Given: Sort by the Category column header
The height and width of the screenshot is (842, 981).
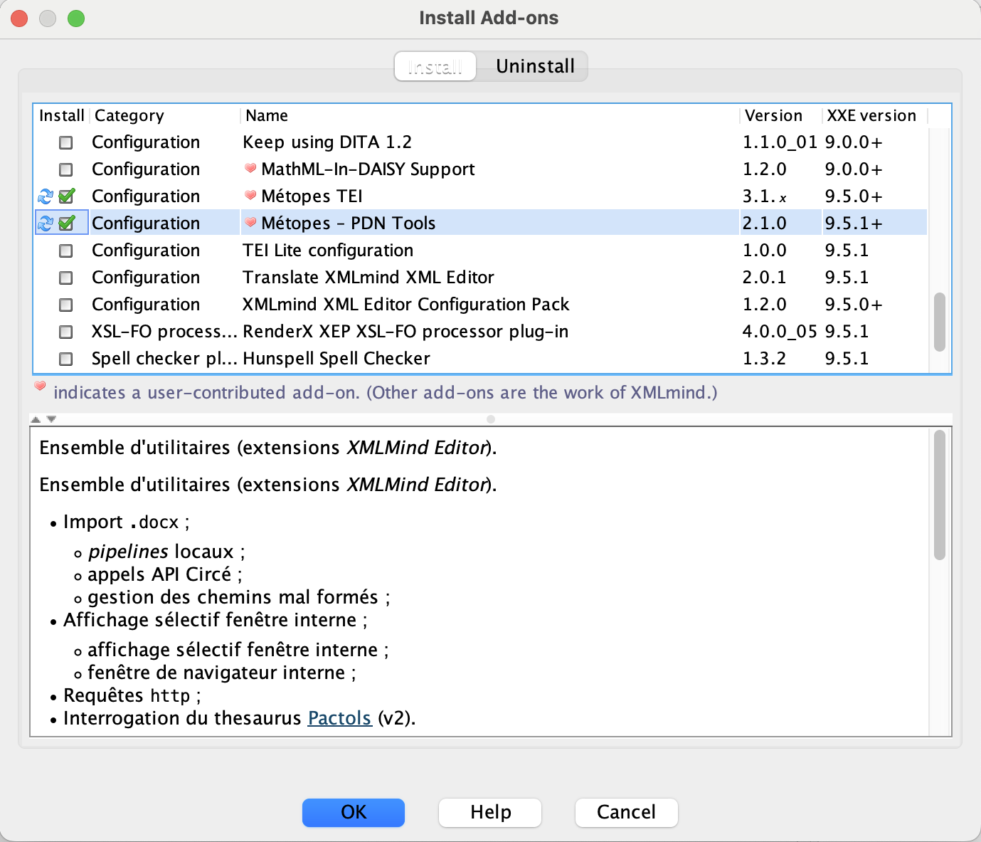Looking at the screenshot, I should [x=165, y=115].
